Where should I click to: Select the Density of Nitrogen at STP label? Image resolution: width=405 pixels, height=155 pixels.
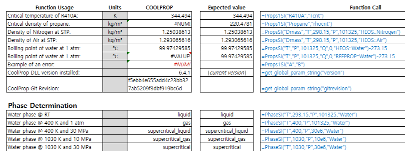[55, 32]
